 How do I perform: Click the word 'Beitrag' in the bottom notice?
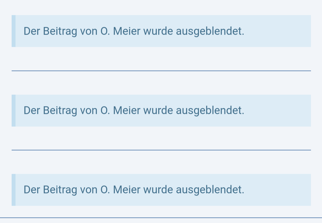pyautogui.click(x=60, y=190)
